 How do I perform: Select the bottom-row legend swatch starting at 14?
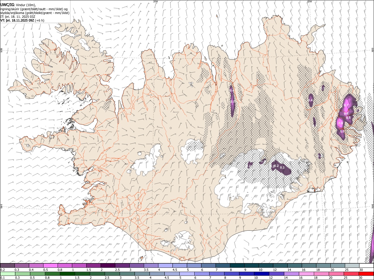(x=291, y=274)
